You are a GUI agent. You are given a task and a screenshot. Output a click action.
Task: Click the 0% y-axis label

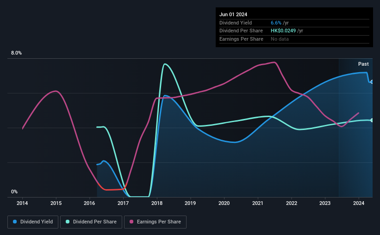coord(14,192)
